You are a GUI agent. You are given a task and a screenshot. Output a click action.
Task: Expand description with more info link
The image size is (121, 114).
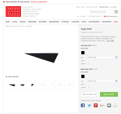[x=110, y=41]
